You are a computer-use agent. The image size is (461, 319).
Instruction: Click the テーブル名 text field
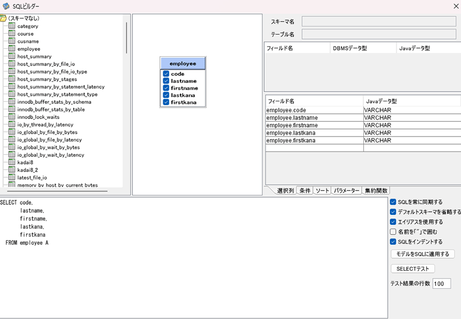pyautogui.click(x=379, y=34)
